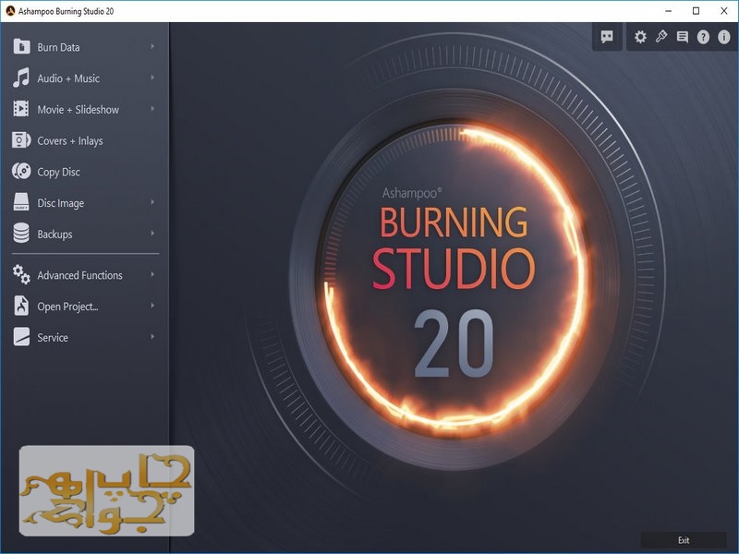Select the Backups menu label
Viewport: 739px width, 554px height.
click(55, 235)
